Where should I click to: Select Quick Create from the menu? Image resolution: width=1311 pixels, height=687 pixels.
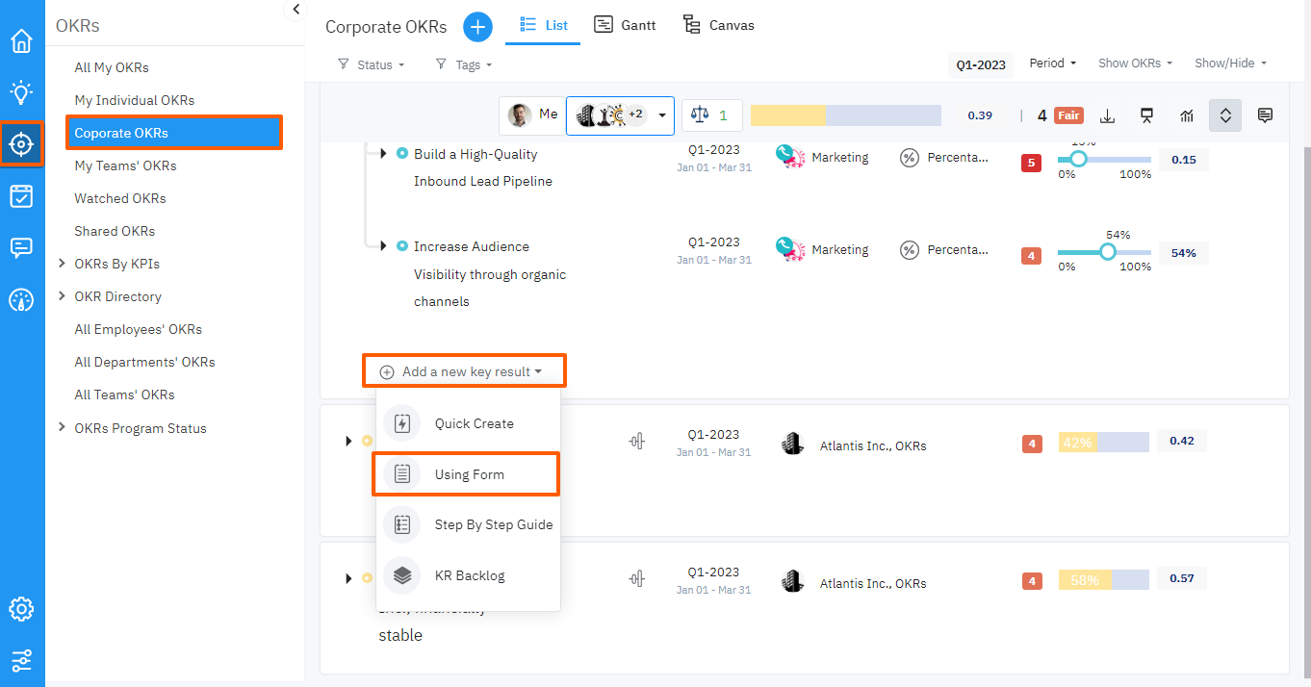[474, 423]
